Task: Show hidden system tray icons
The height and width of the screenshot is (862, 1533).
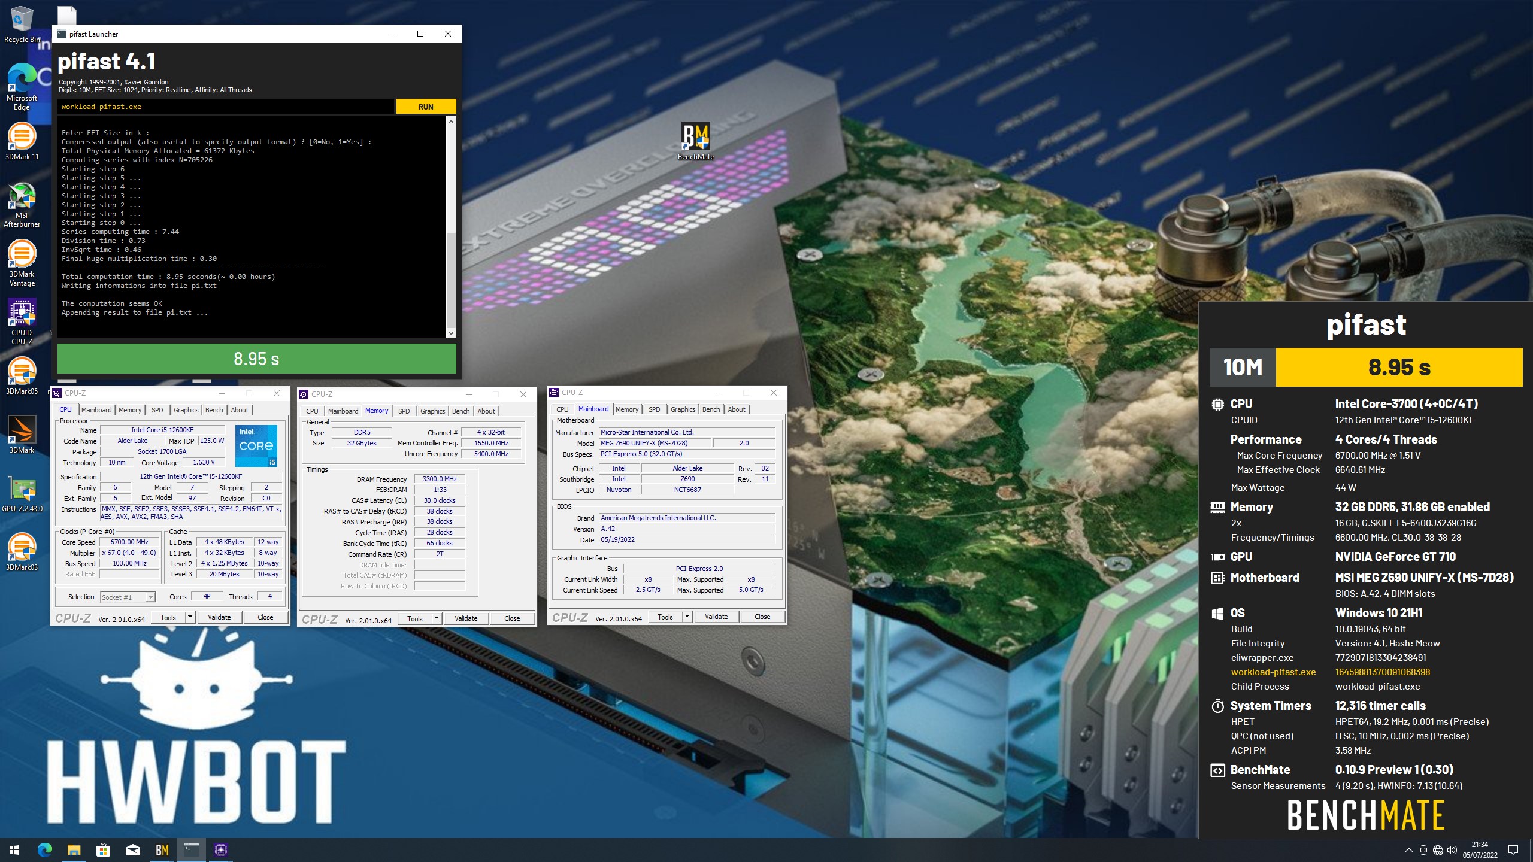Action: point(1408,850)
